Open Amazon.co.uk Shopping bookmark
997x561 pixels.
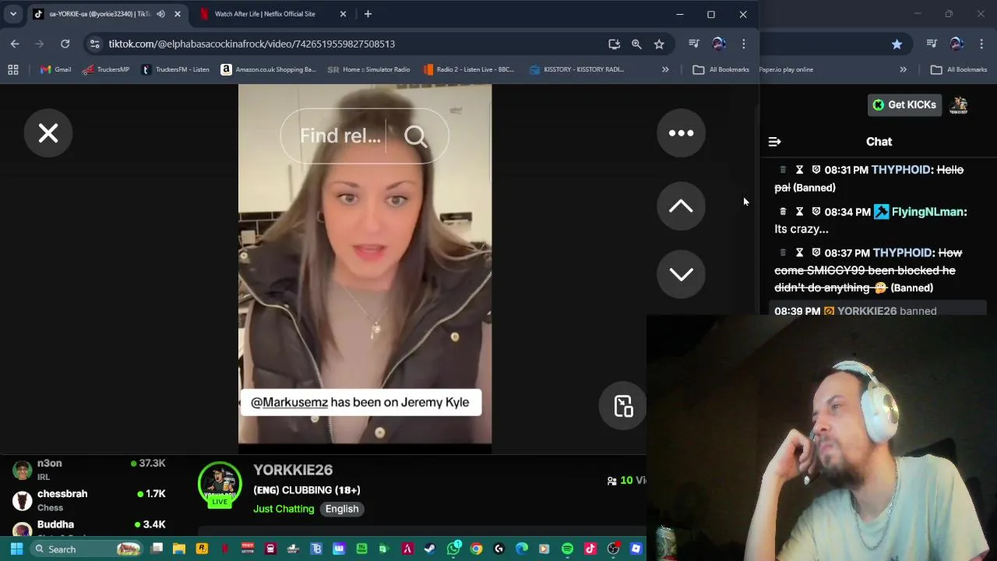coord(268,69)
